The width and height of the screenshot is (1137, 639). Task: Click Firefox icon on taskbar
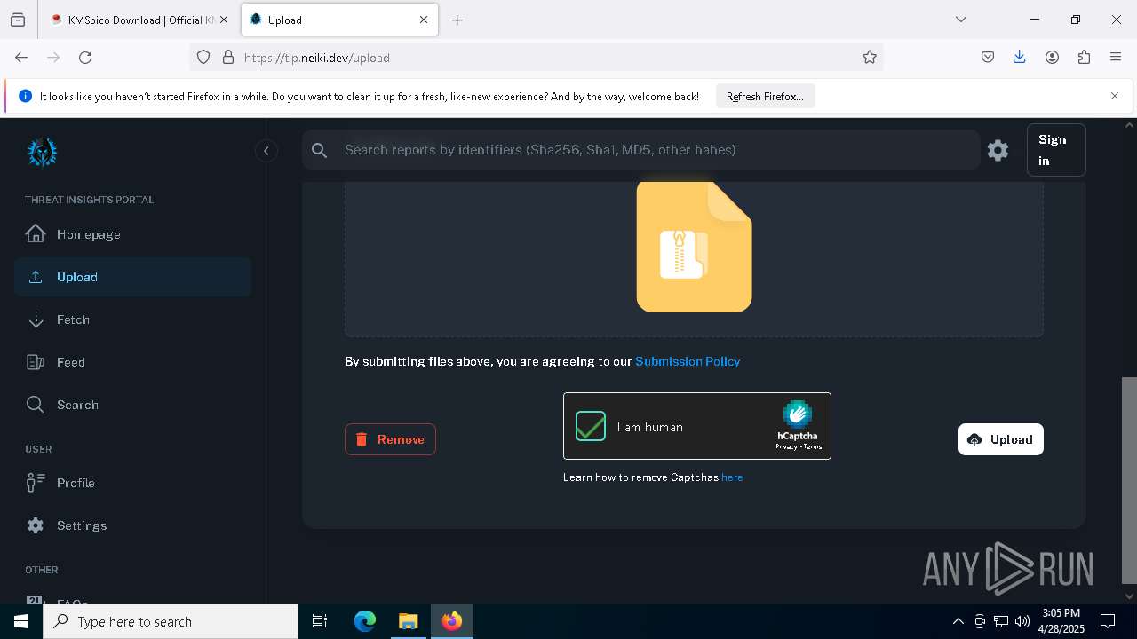tap(452, 621)
